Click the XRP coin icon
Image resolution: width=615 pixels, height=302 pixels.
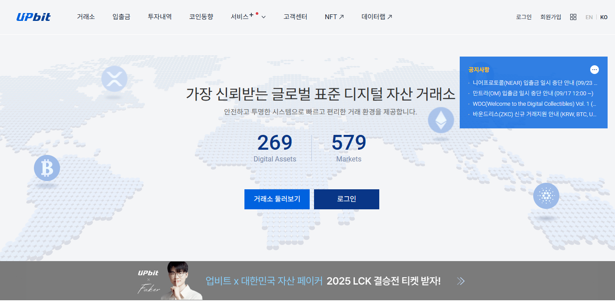coord(114,79)
